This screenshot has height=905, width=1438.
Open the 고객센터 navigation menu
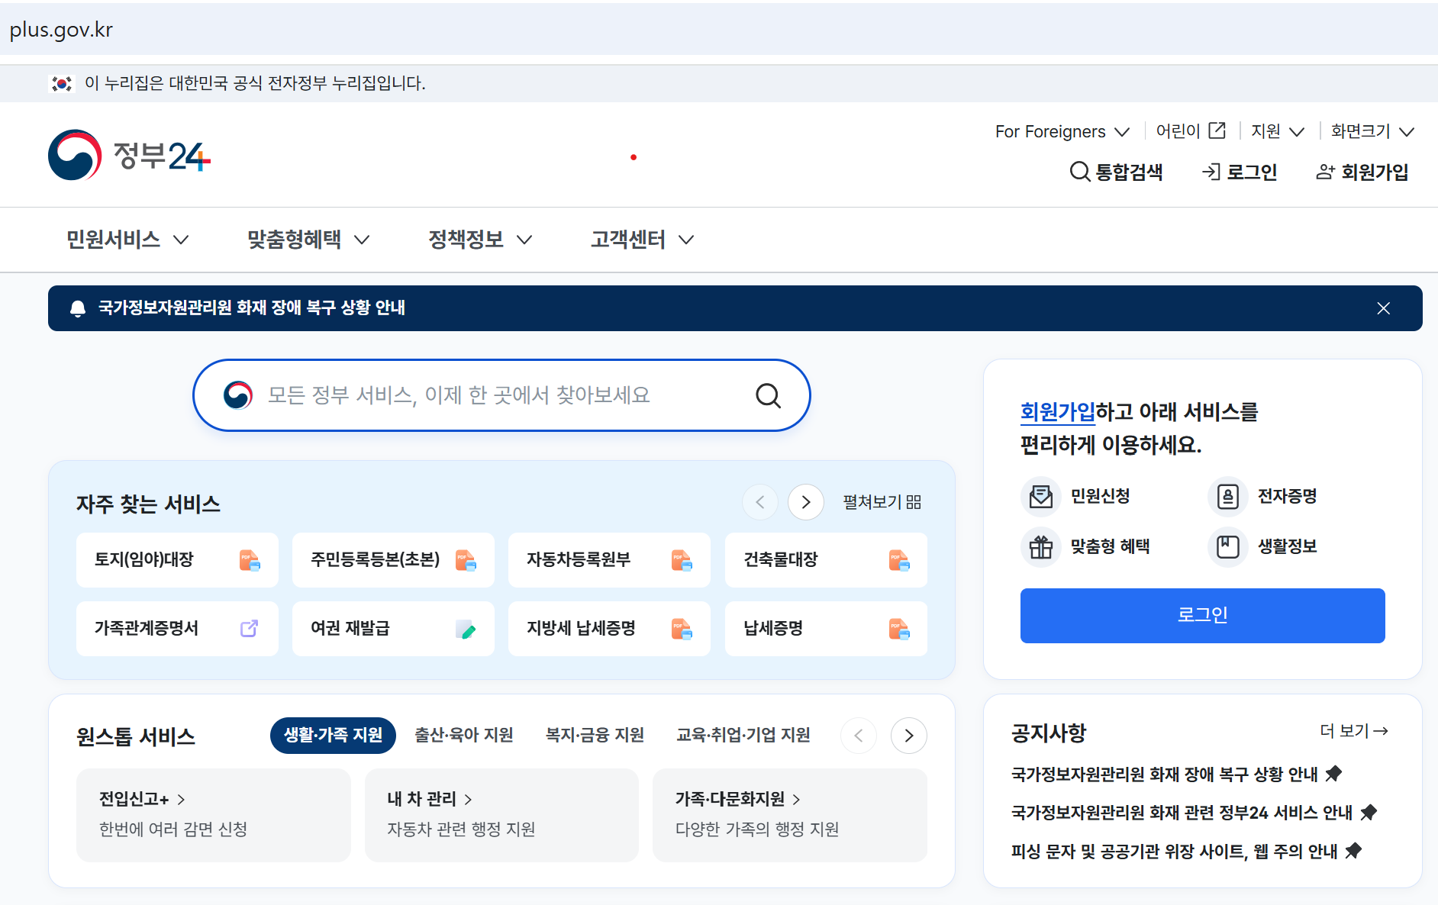pos(641,240)
